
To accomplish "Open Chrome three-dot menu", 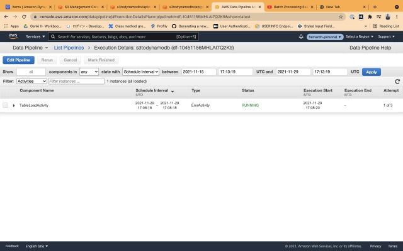I will 397,17.
